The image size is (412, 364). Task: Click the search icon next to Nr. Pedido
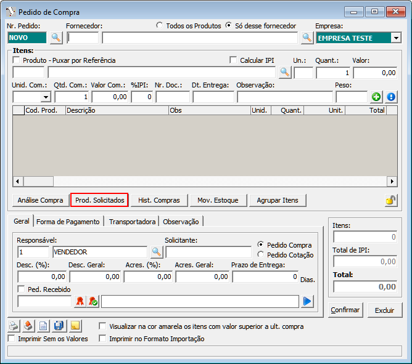tap(56, 38)
